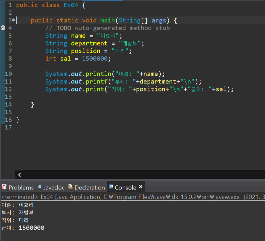This screenshot has width=265, height=241.
Task: Click the 'main' method name
Action: click(107, 20)
